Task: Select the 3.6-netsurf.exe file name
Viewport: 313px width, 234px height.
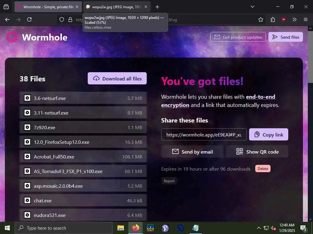Action: pyautogui.click(x=50, y=98)
